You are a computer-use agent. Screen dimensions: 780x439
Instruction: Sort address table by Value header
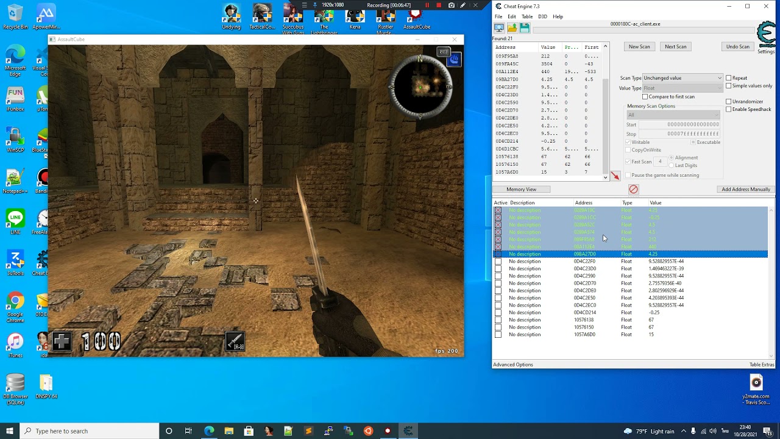(x=656, y=202)
